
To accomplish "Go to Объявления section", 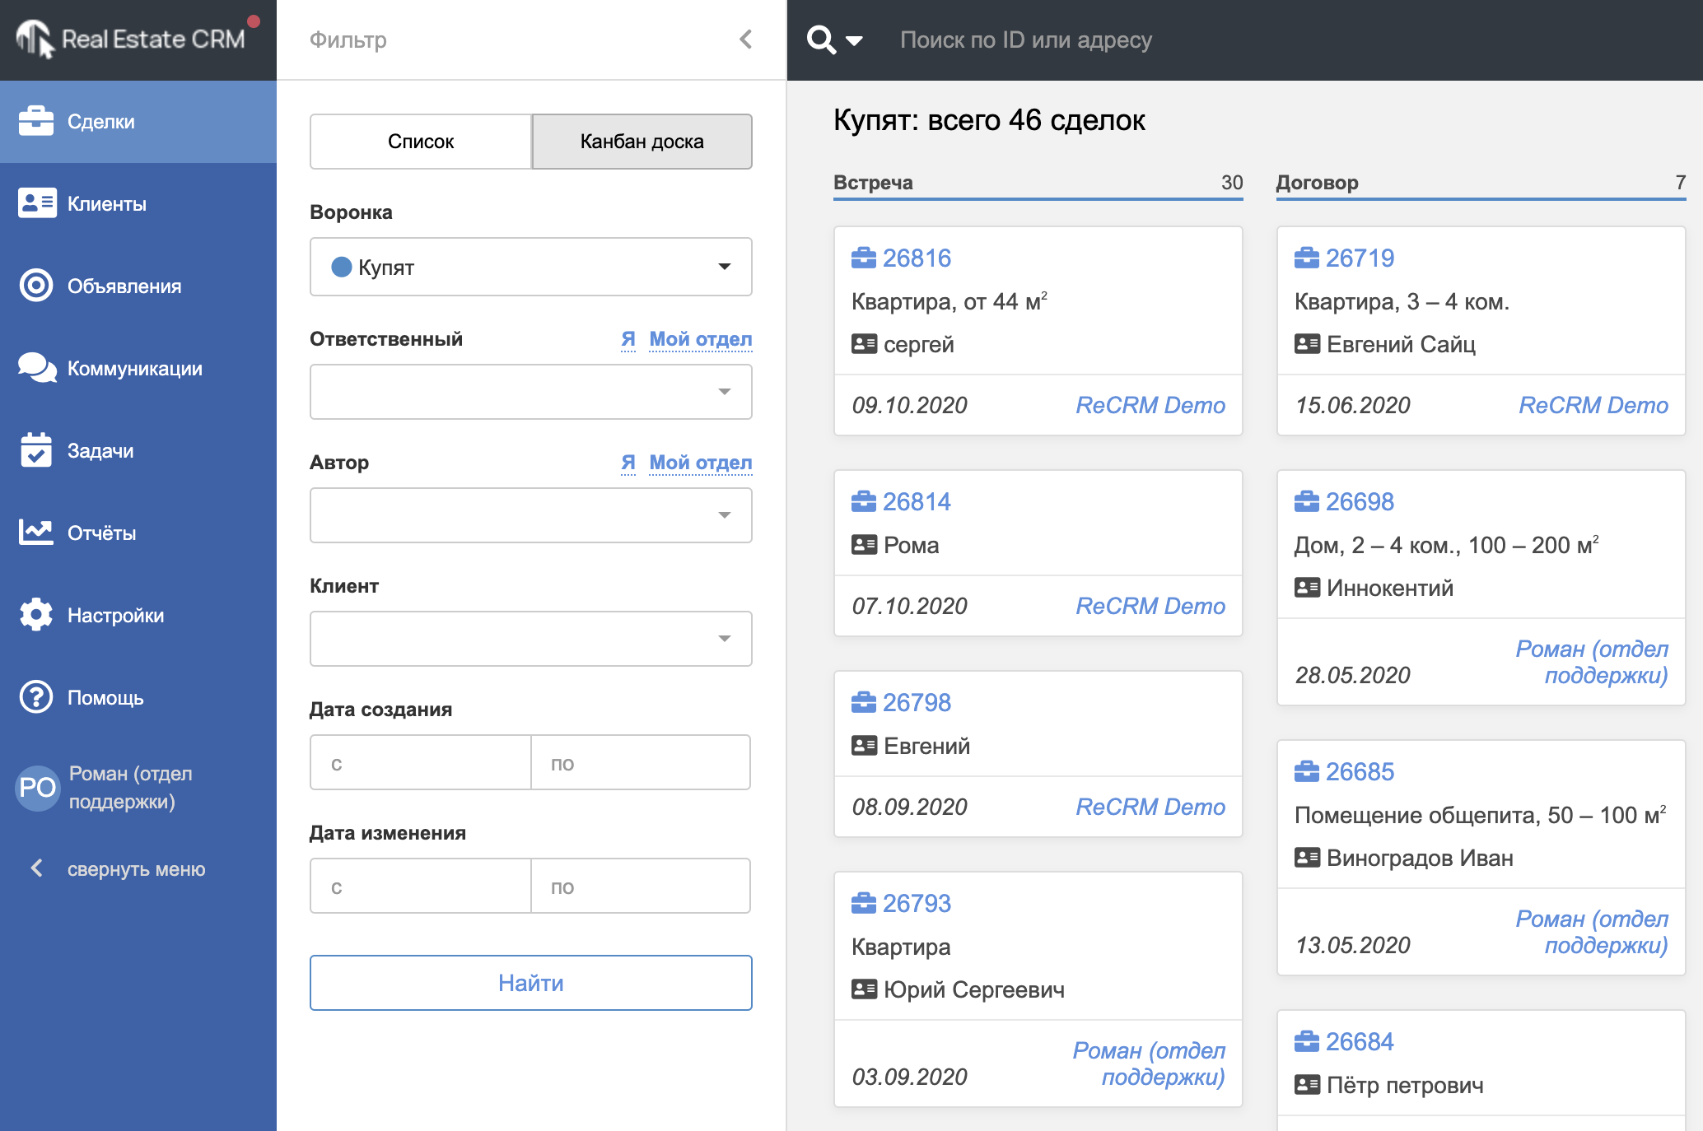I will click(x=138, y=286).
